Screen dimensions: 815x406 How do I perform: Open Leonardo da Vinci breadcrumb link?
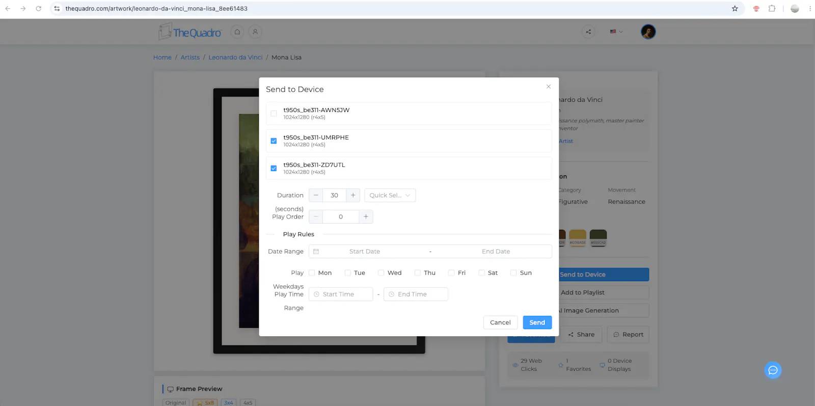(235, 58)
